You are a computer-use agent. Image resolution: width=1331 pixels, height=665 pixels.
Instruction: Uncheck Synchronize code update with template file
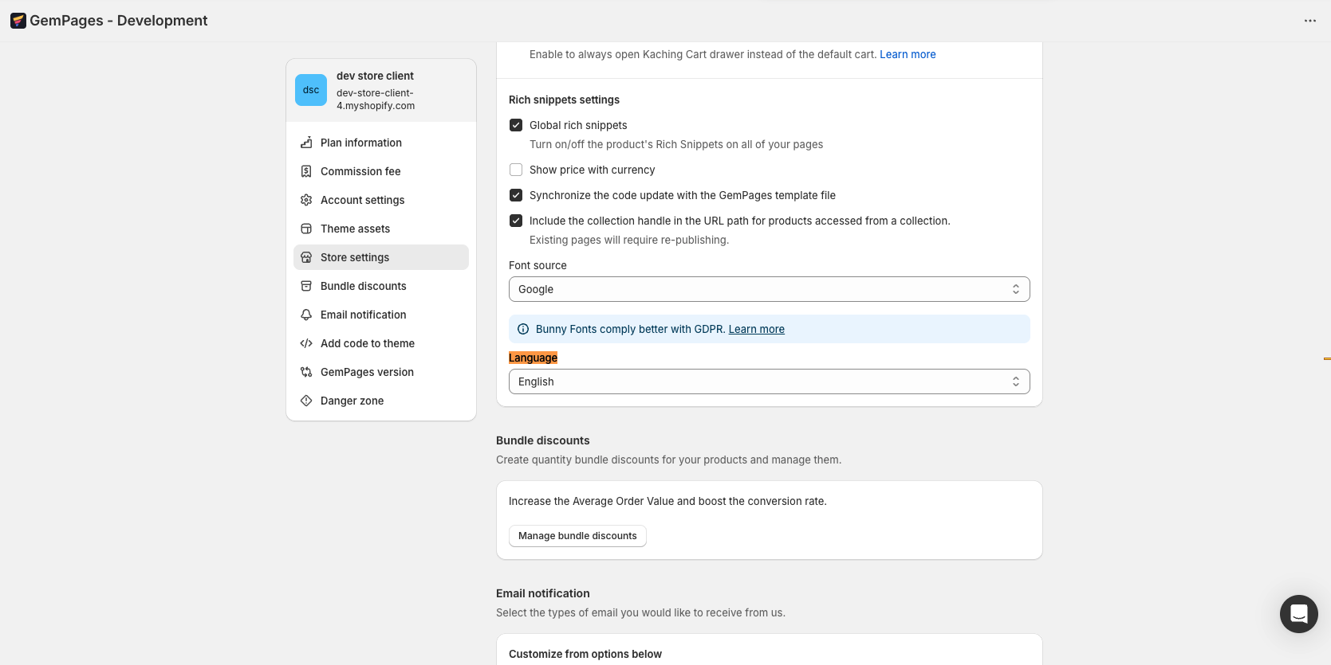(x=516, y=195)
